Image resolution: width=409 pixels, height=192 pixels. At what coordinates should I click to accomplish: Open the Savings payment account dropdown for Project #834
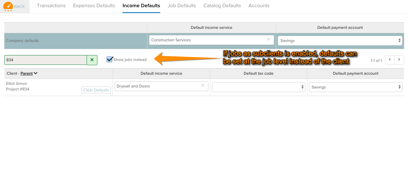pyautogui.click(x=356, y=87)
